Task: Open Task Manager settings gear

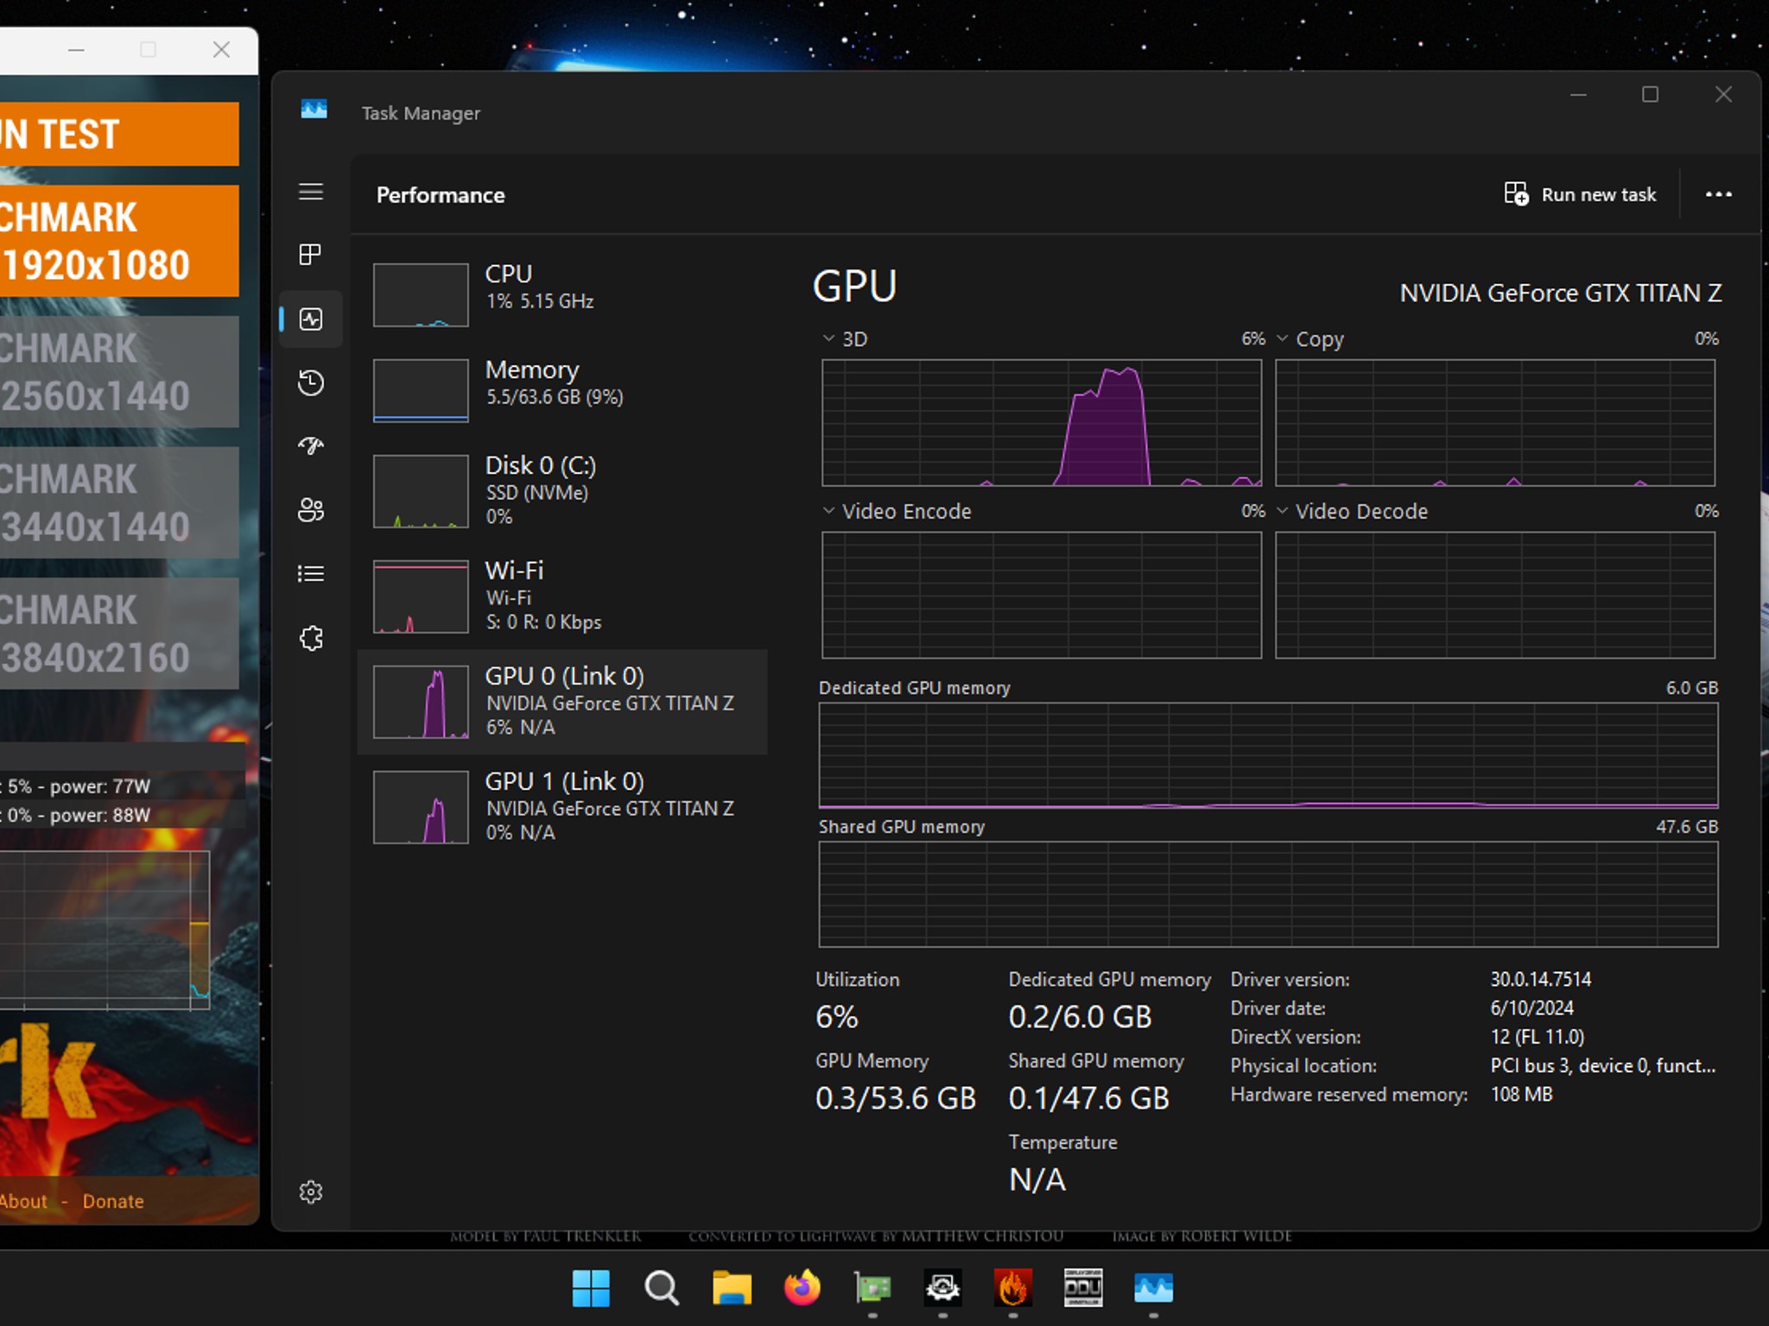Action: tap(311, 1192)
